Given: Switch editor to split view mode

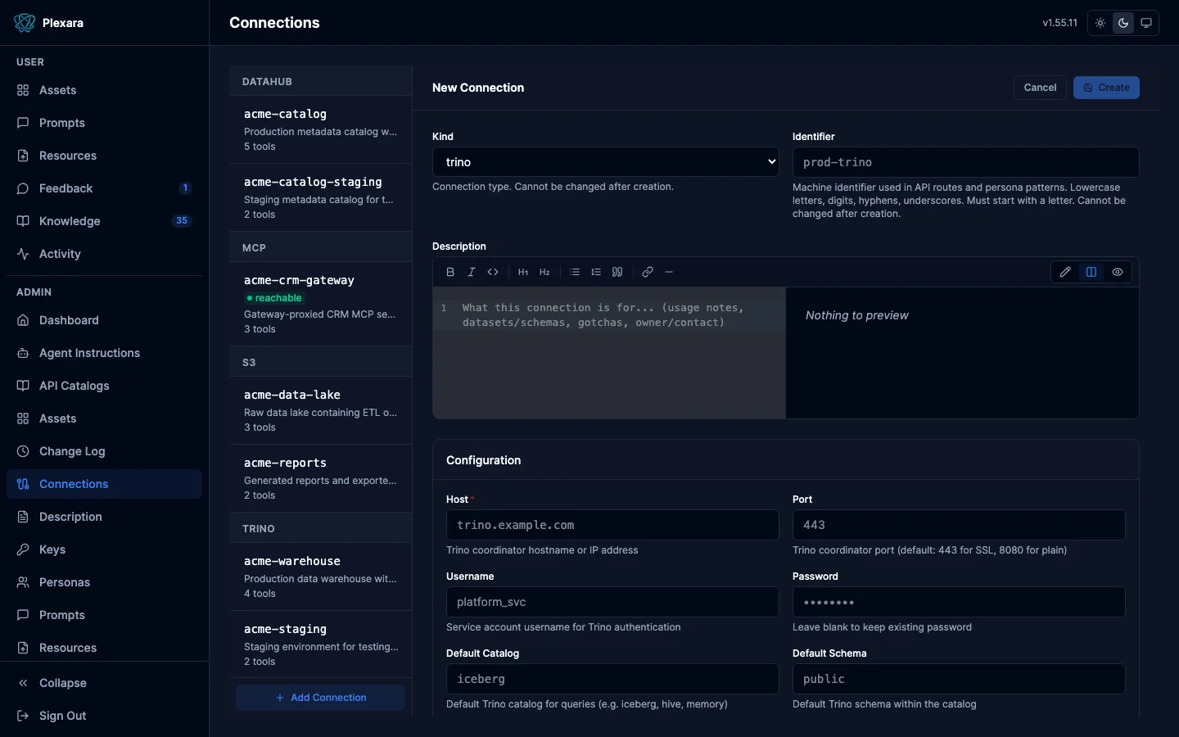Looking at the screenshot, I should click(x=1091, y=272).
